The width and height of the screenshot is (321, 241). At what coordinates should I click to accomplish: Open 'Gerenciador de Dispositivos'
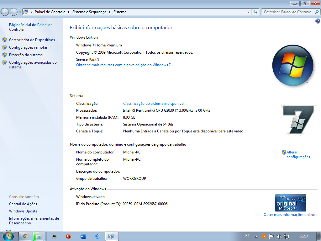click(32, 40)
